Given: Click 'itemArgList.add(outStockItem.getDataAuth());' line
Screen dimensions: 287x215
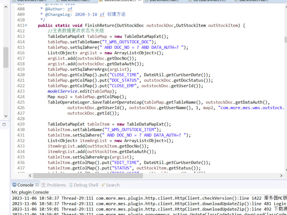Looking at the screenshot, I should (102, 152).
